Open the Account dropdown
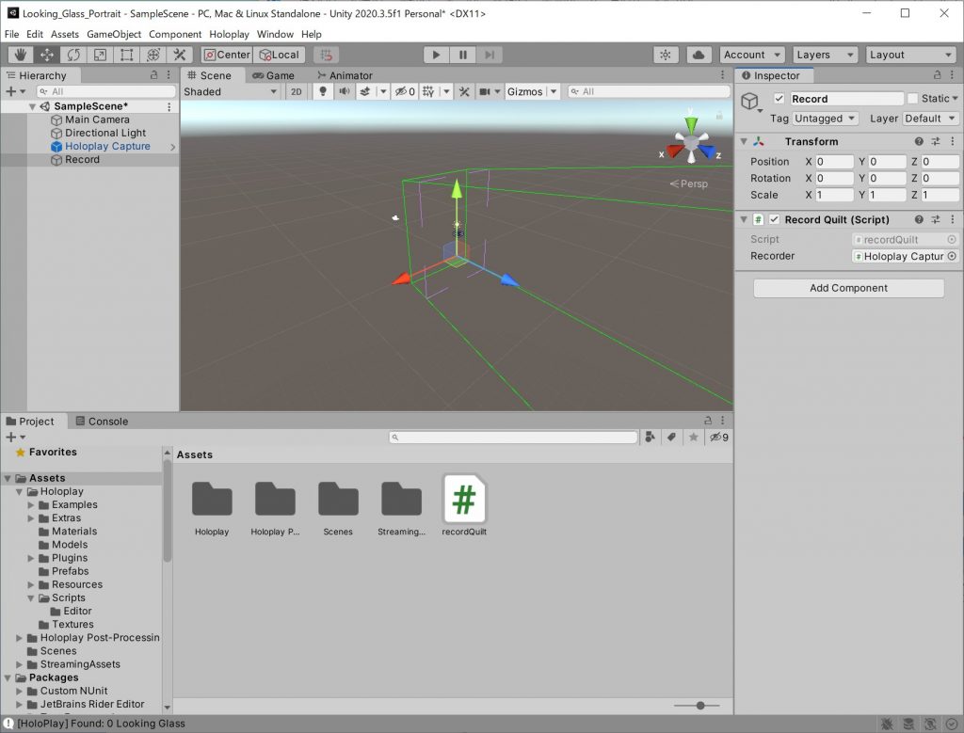 click(x=752, y=55)
